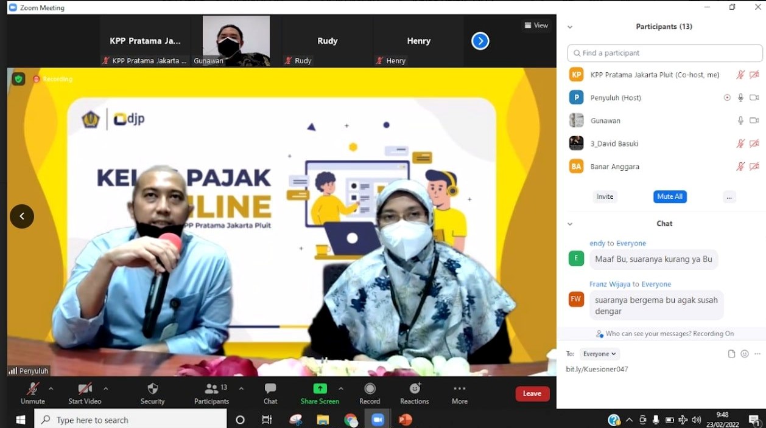Open the 'Everyone' recipient dropdown

tap(600, 354)
